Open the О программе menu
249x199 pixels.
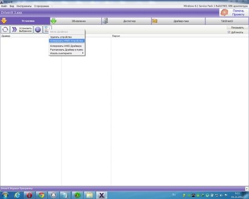pos(41,6)
